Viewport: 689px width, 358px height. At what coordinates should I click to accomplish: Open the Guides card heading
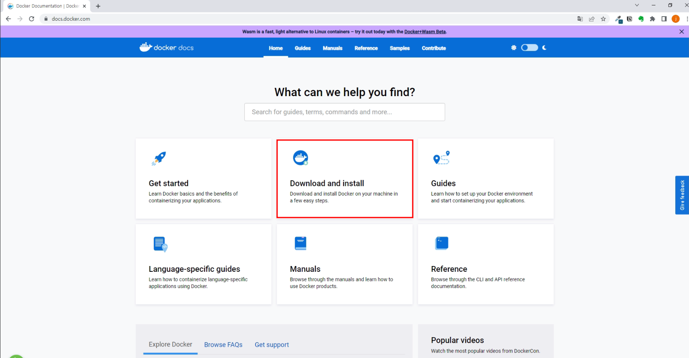point(443,183)
